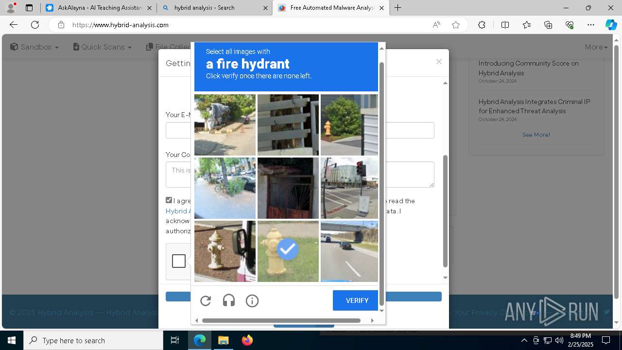622x350 pixels.
Task: Open Criminal IP integration news link
Action: click(534, 106)
